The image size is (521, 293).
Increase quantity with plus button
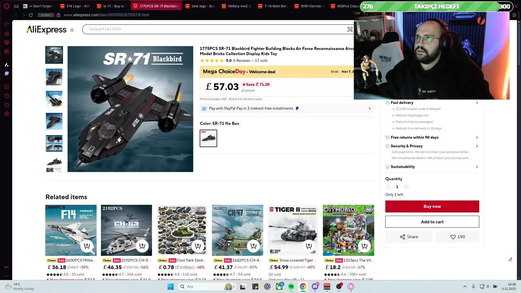pos(406,187)
